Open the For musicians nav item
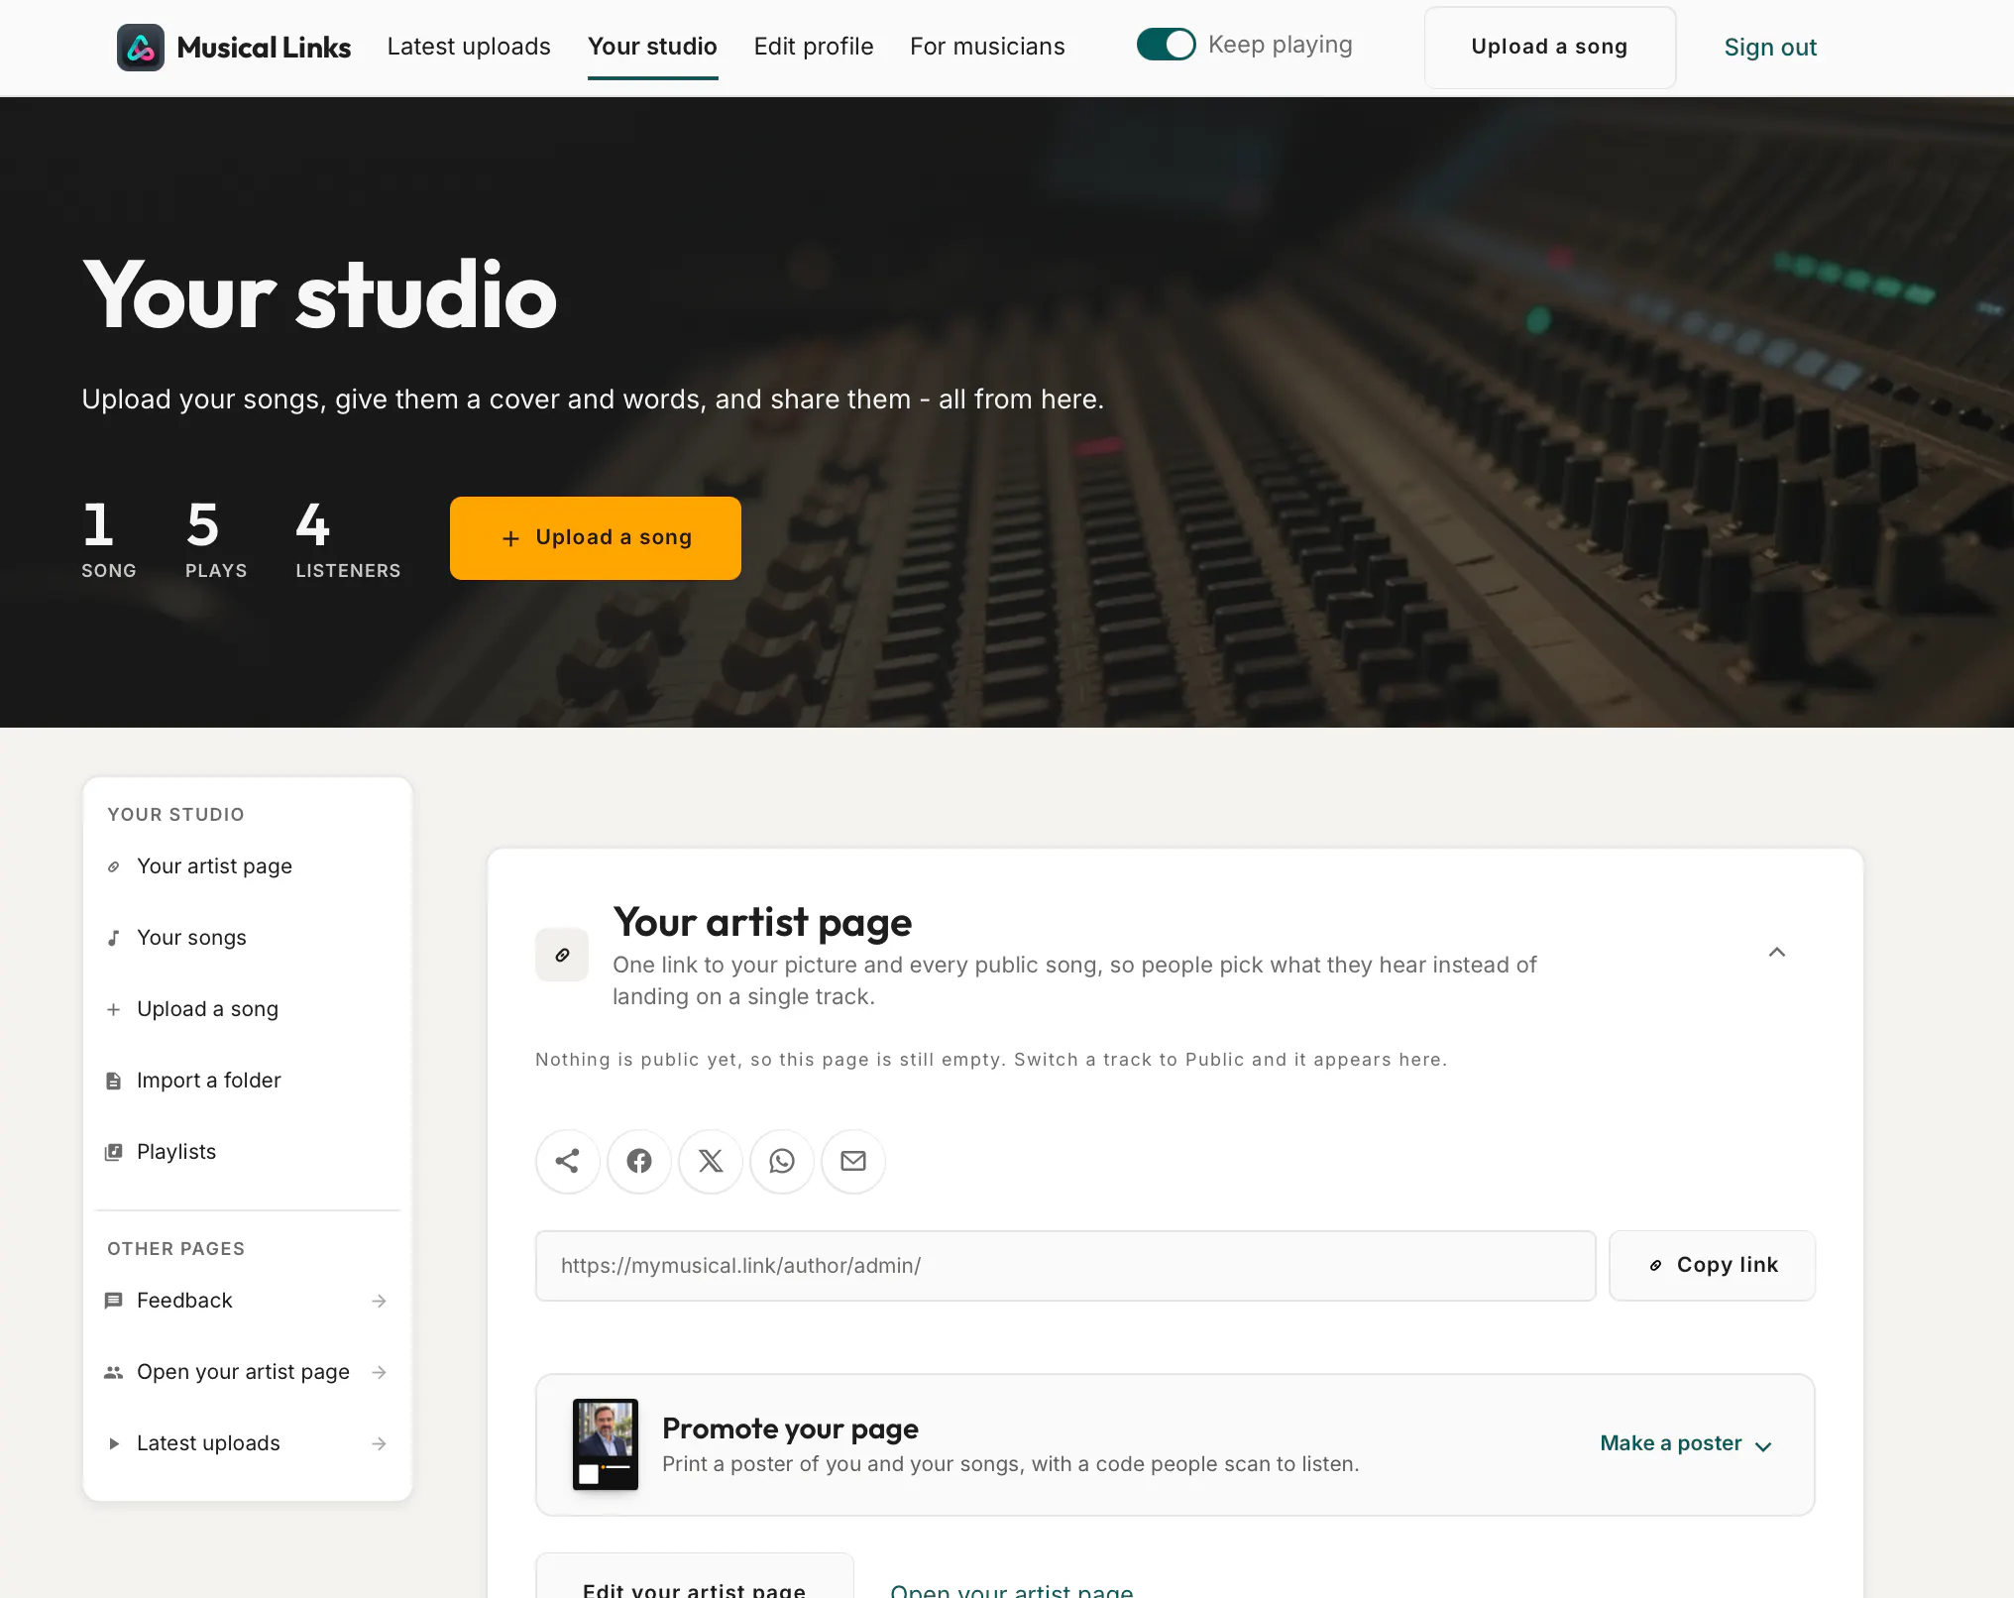Image resolution: width=2014 pixels, height=1598 pixels. click(x=987, y=47)
